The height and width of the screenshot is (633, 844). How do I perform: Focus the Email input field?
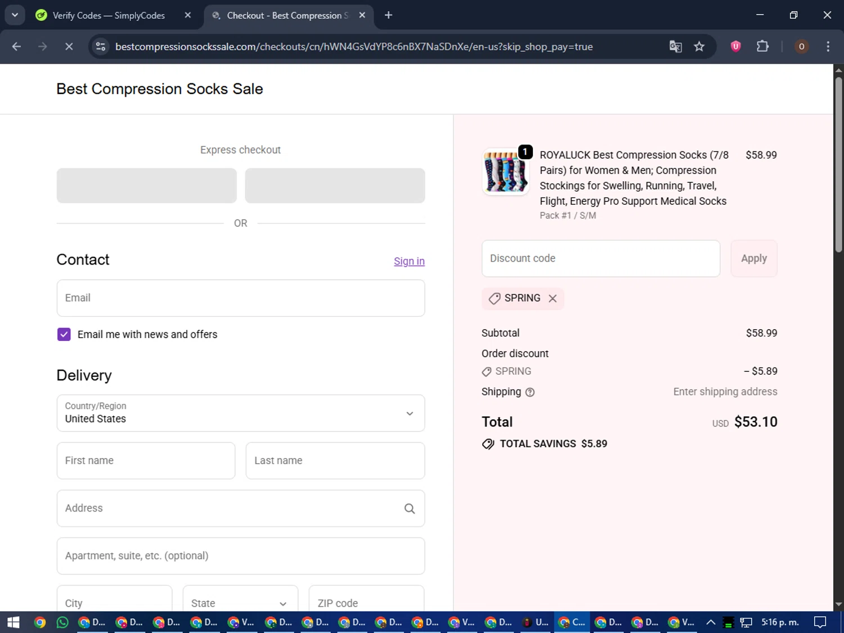[241, 298]
